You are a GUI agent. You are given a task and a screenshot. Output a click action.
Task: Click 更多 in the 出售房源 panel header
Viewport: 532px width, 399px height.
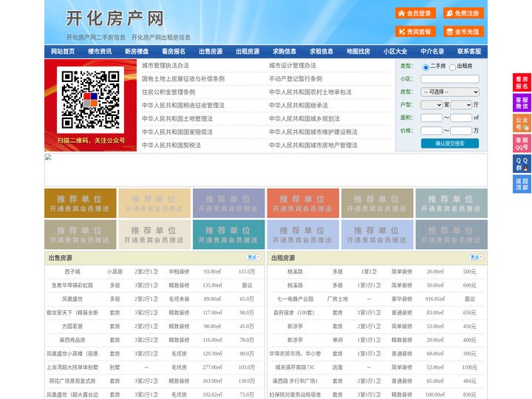(x=253, y=258)
